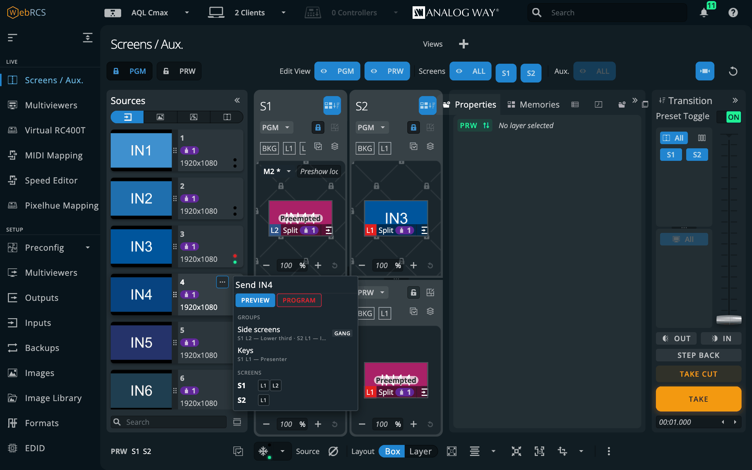Viewport: 752px width, 470px height.
Task: Open the bottom toolbar vertical ellipsis menu
Action: coord(609,451)
